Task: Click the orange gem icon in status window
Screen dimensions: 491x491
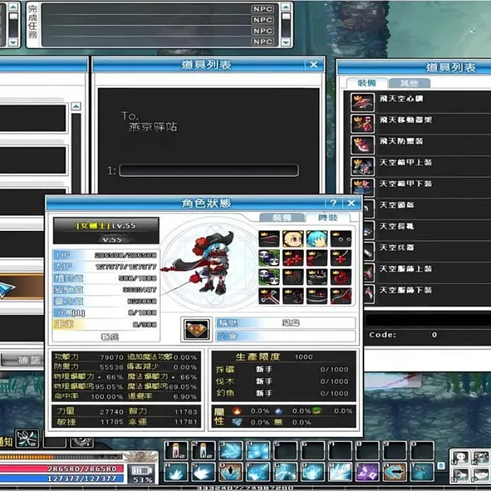Action: click(x=196, y=329)
